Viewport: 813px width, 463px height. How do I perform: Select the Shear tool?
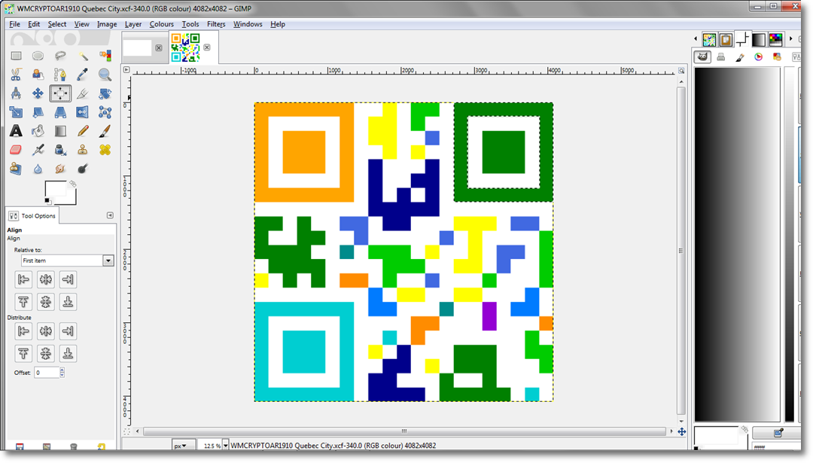[38, 112]
